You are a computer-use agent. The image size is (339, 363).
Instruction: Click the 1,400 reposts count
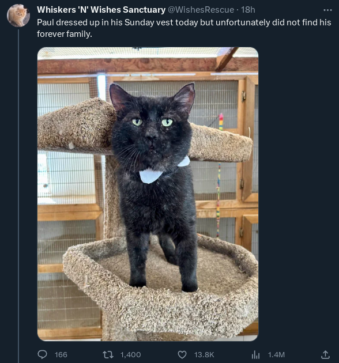click(x=131, y=355)
